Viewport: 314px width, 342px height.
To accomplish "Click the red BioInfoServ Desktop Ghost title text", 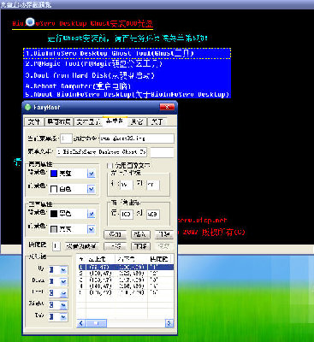I will coord(83,23).
